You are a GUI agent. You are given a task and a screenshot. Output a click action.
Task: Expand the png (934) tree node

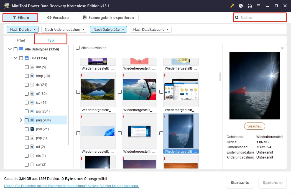tap(21, 120)
